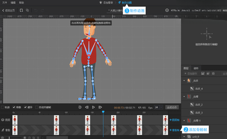Open the 文件 menu

[5, 2]
